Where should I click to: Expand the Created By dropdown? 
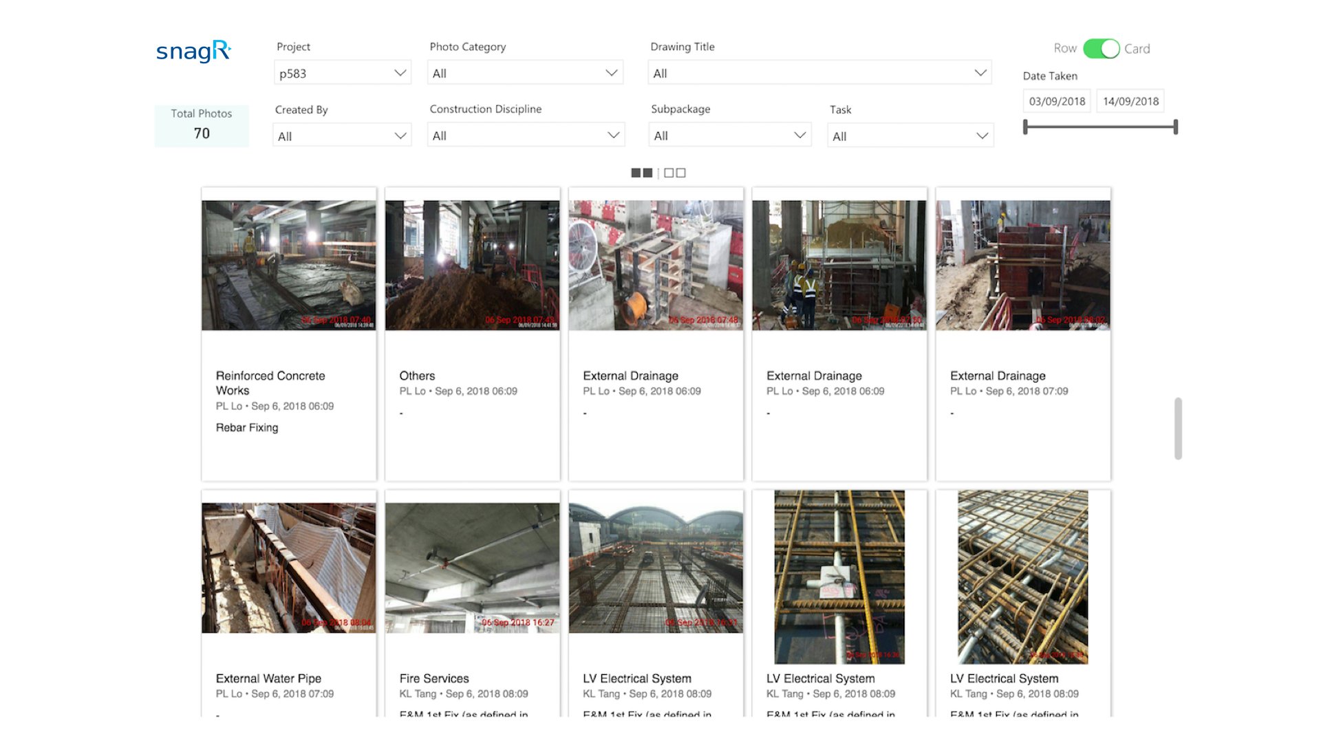(x=342, y=136)
